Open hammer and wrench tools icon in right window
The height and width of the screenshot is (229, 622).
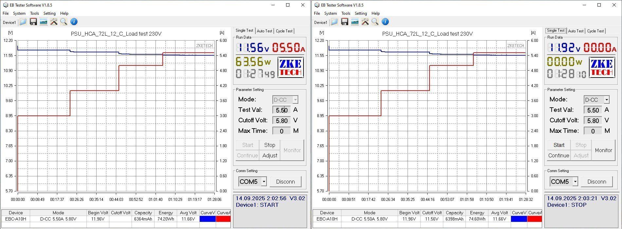(365, 22)
